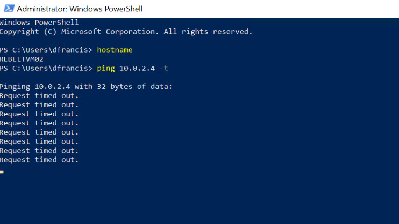Image resolution: width=399 pixels, height=224 pixels.
Task: Click the PowerShell icon in title bar
Action: coord(9,9)
